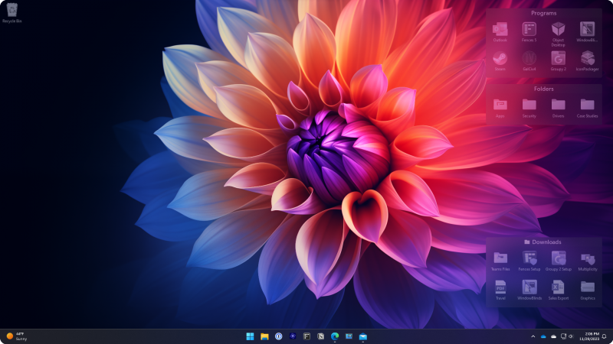Open the clock and date flyout
This screenshot has height=344, width=613.
(x=591, y=336)
